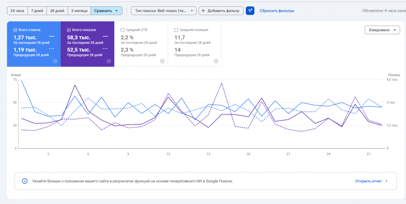Open the Тип поиска: Веб-поиск filter dropdown
The image size is (406, 204).
click(x=164, y=11)
